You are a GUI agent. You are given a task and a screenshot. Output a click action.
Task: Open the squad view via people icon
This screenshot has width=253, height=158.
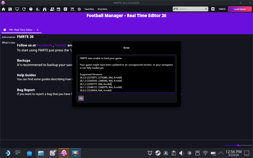[x=52, y=9]
